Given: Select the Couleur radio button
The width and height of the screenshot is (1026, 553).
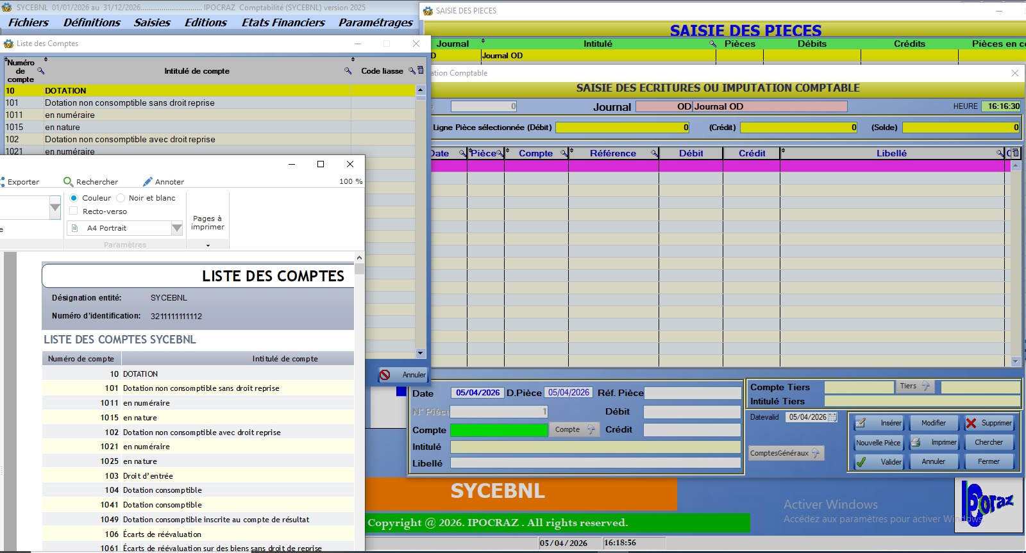Looking at the screenshot, I should (x=74, y=198).
